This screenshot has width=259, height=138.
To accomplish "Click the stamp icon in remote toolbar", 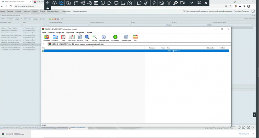I will point(123,3).
